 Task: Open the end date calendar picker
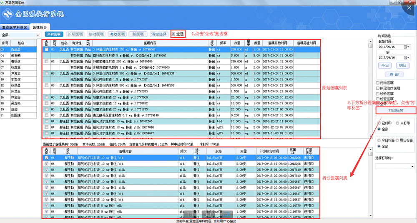409,58
